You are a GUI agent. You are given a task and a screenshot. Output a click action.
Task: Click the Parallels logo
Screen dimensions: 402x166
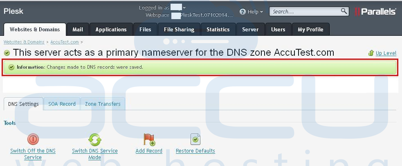coord(375,11)
